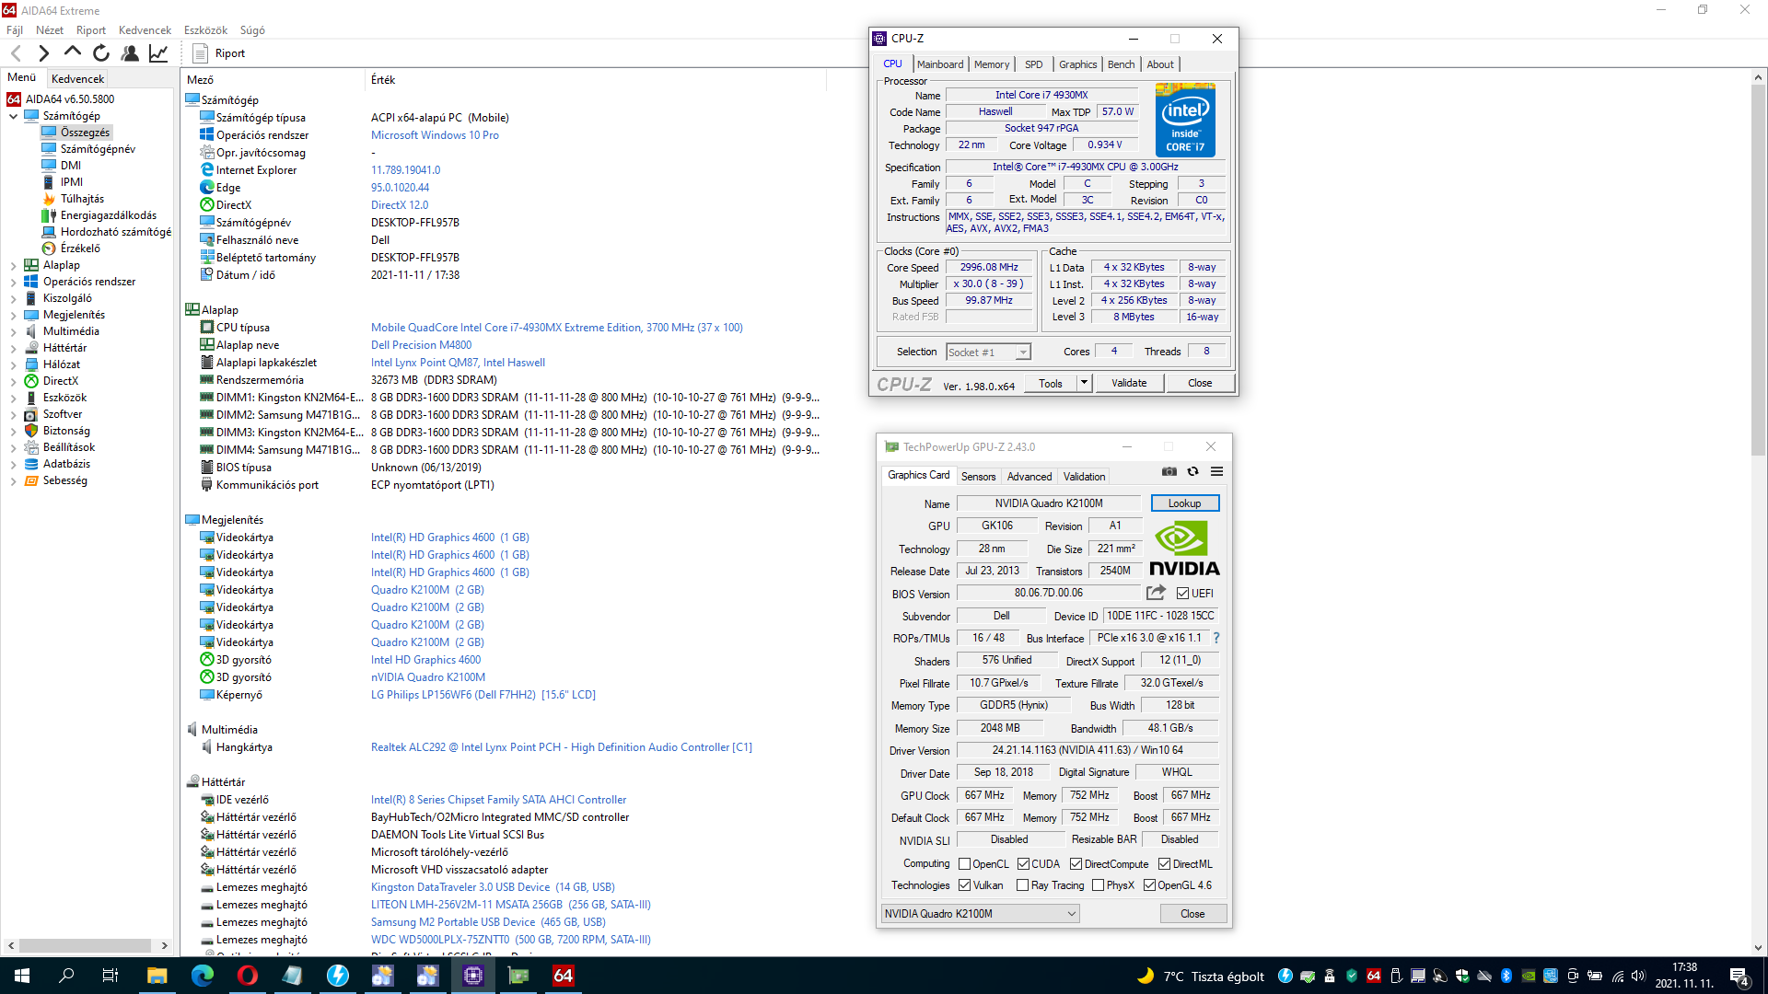Launch Opera browser from the taskbar
The image size is (1768, 994).
tap(247, 976)
